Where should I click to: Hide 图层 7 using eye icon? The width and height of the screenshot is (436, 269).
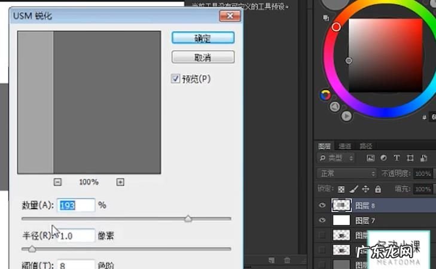point(322,220)
